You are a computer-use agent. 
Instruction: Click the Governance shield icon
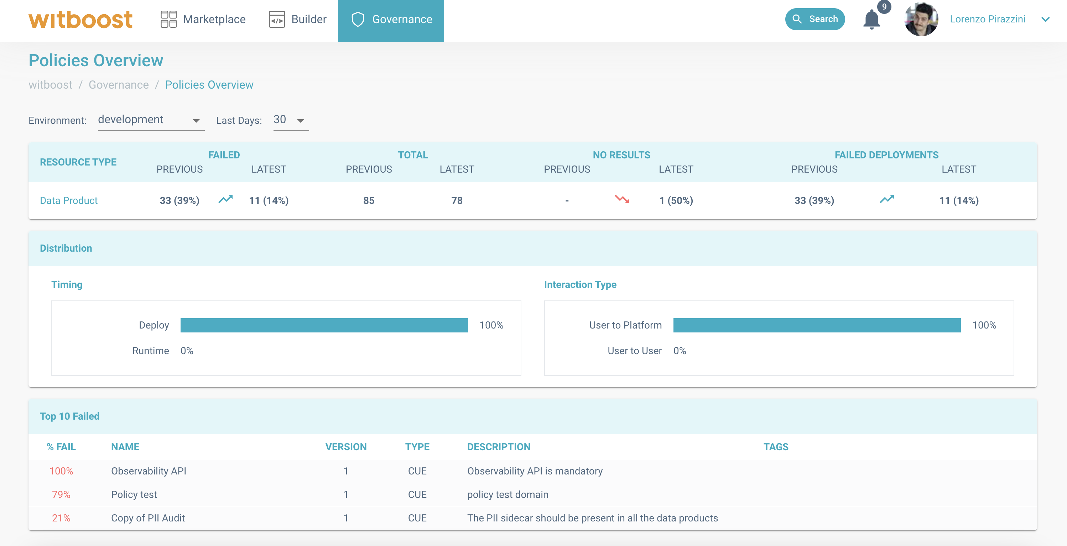coord(358,20)
